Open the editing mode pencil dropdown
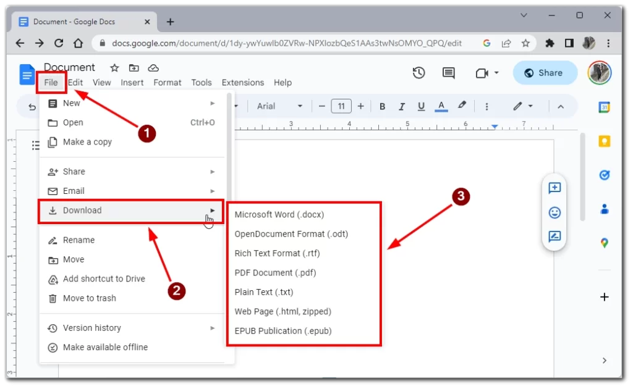The image size is (633, 389). tap(523, 106)
